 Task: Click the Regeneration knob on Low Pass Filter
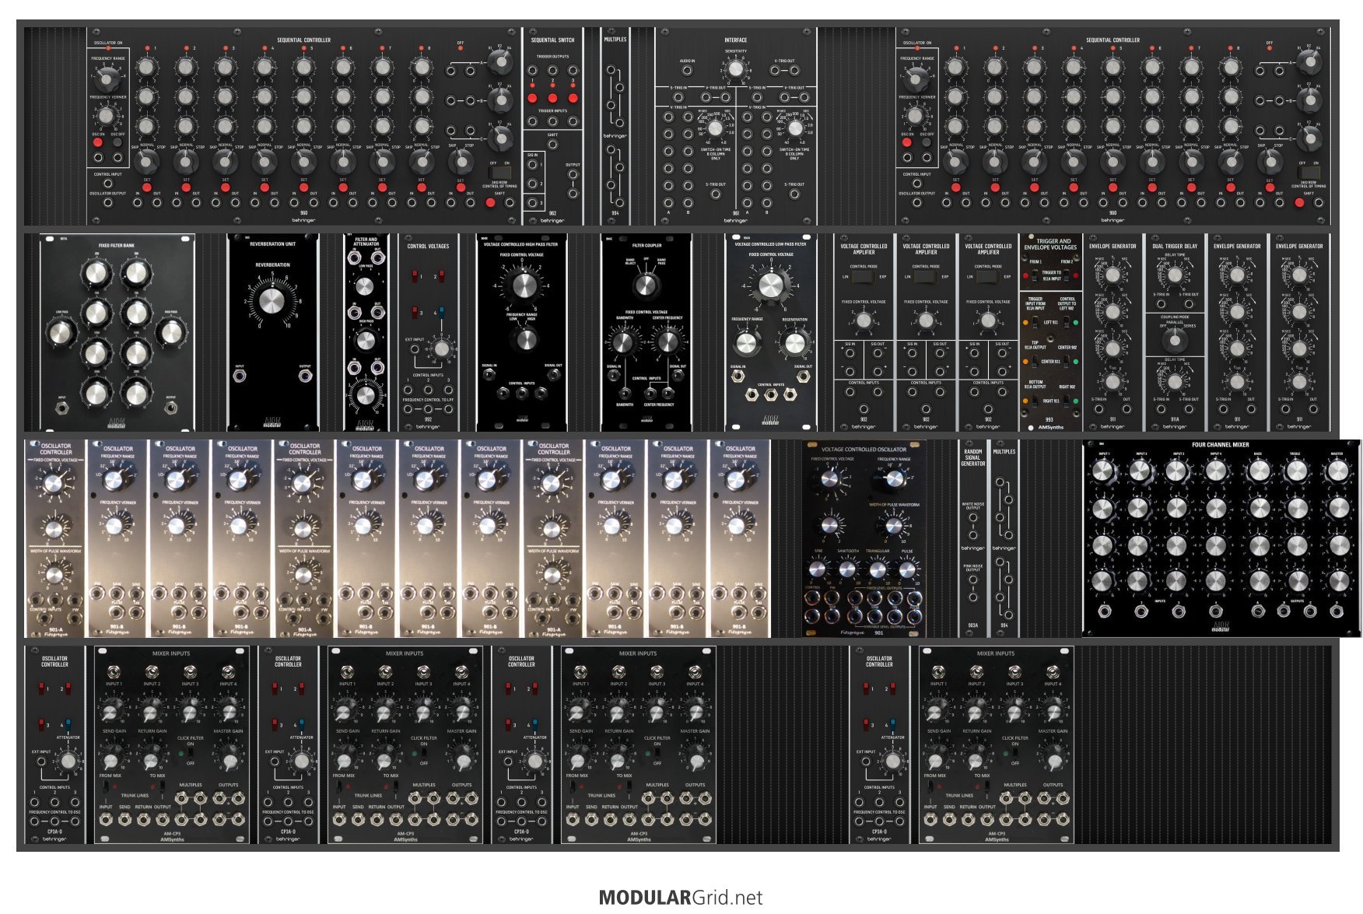pos(794,342)
